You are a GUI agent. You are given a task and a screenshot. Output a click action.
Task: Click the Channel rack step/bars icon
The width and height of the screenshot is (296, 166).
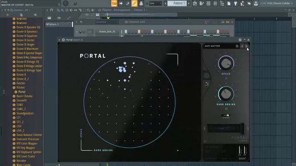[x=228, y=22]
